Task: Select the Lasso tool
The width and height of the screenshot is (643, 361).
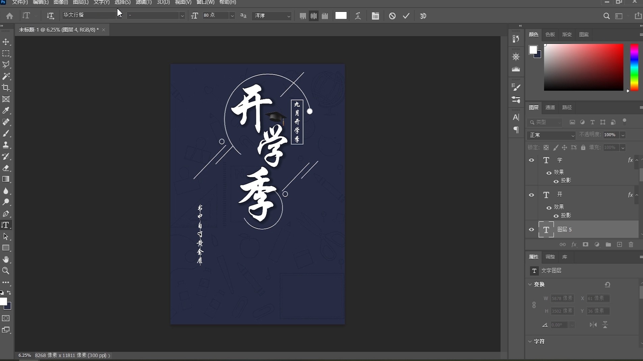Action: tap(6, 65)
